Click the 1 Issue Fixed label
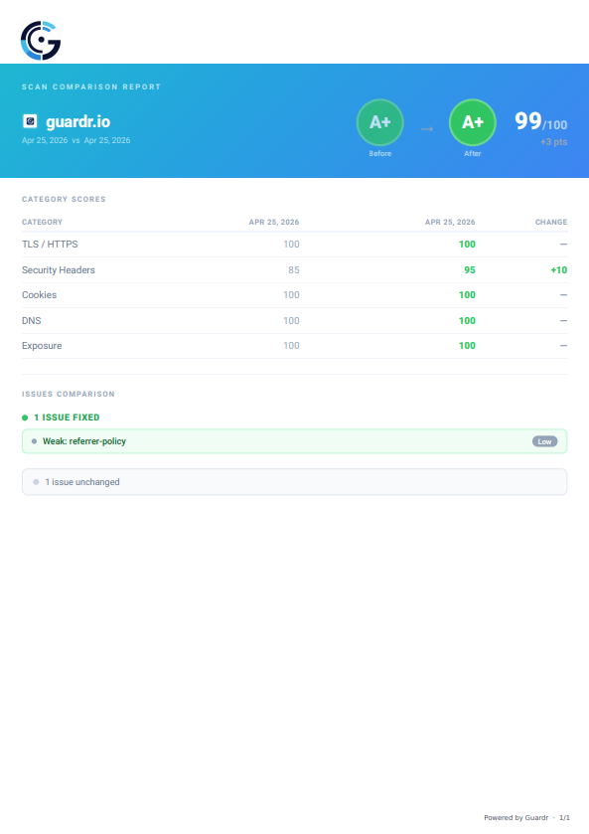The height and width of the screenshot is (834, 589). click(x=67, y=417)
